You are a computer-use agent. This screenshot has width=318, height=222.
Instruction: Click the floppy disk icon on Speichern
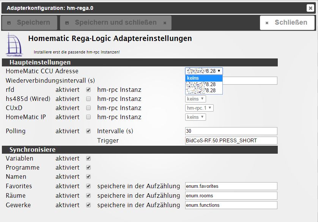coord(10,23)
